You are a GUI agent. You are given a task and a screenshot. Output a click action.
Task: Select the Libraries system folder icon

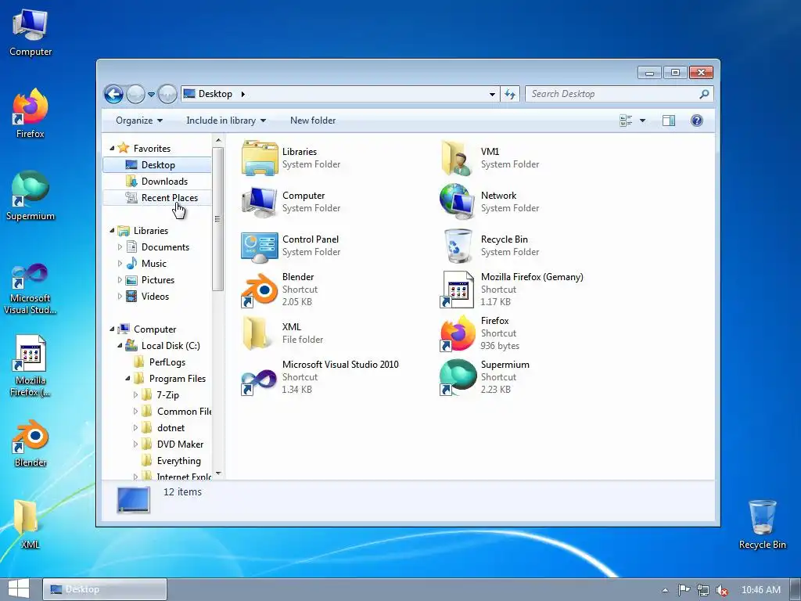[260, 158]
